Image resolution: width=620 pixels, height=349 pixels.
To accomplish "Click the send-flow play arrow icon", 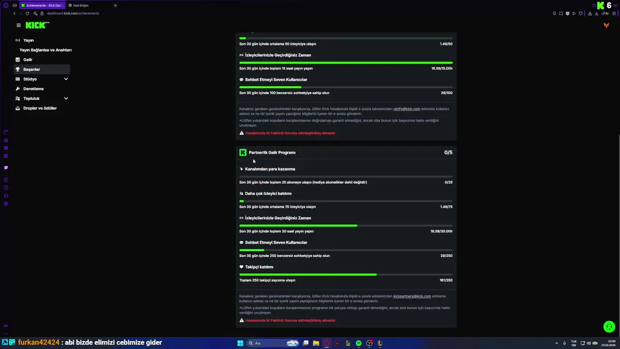I will click(x=574, y=14).
